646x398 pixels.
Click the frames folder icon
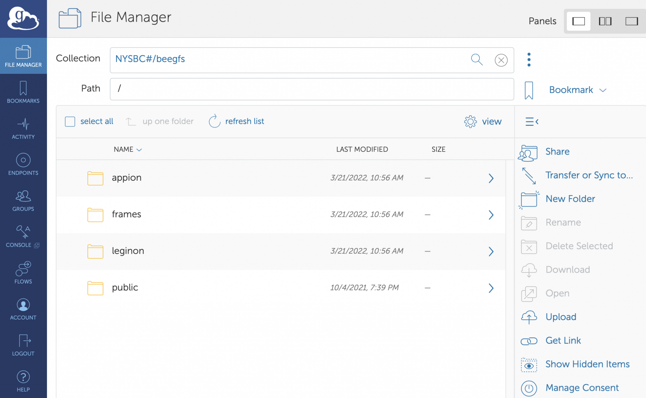pos(95,215)
